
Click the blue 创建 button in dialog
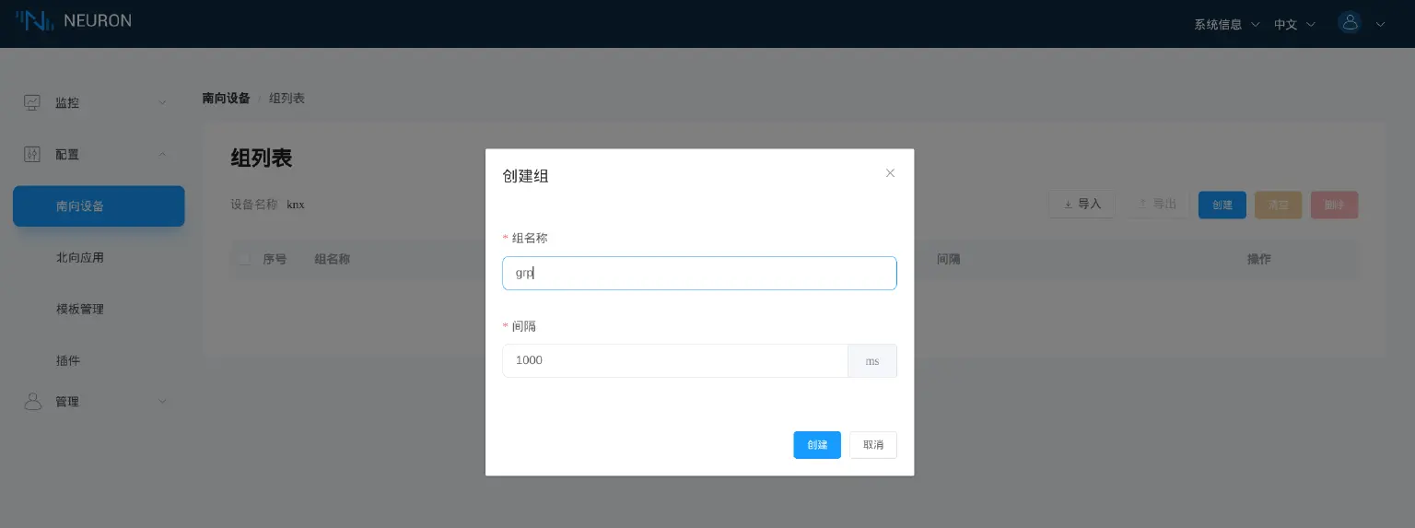point(816,445)
